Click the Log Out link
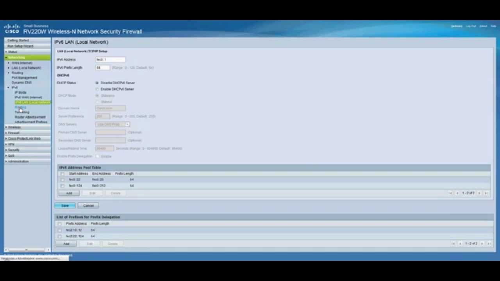Viewport: 500px width, 281px height. click(471, 26)
